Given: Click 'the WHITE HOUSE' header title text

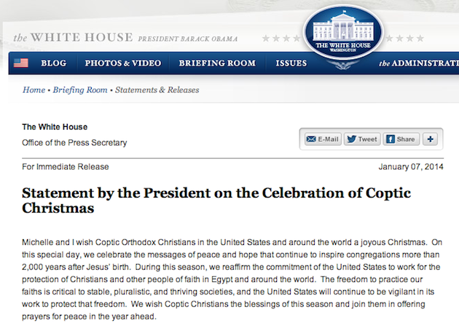Looking at the screenshot, I should point(73,37).
